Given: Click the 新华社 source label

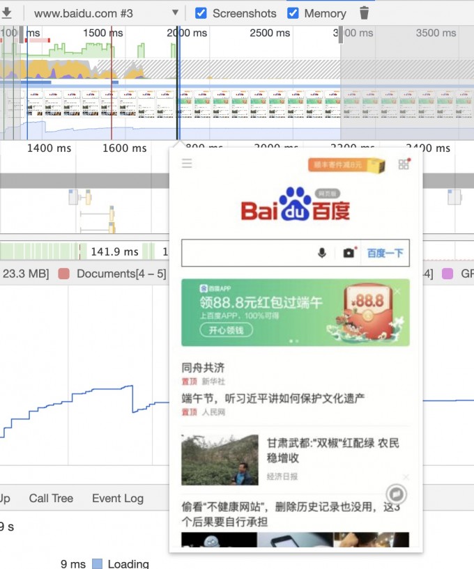Looking at the screenshot, I should pos(213,382).
